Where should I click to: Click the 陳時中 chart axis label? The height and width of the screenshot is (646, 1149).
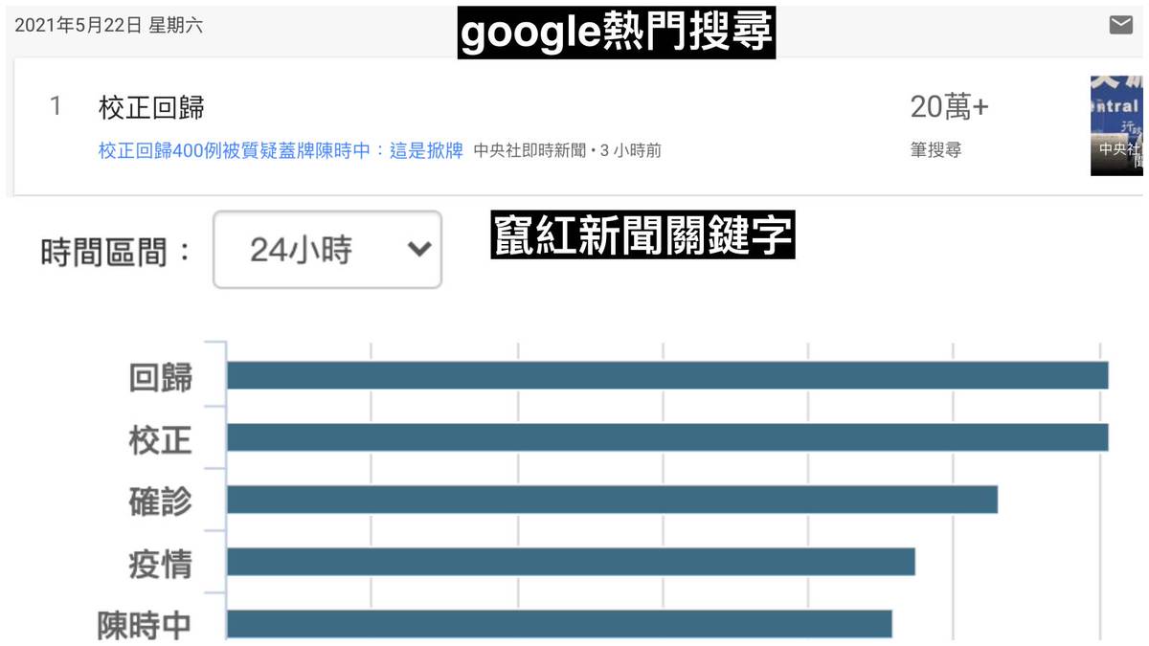[x=145, y=626]
